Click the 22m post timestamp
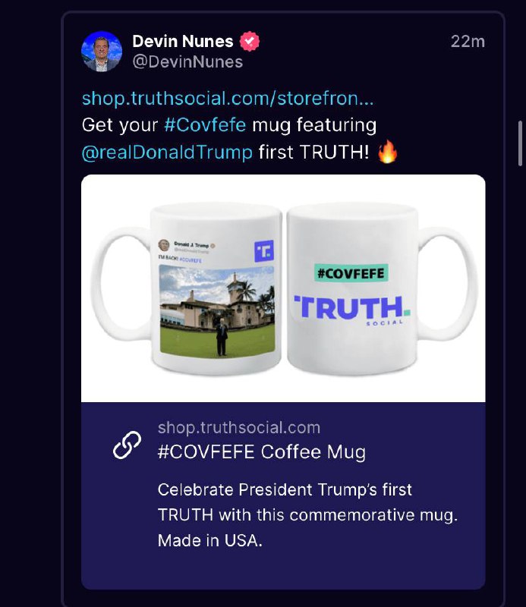This screenshot has height=607, width=526. point(468,42)
